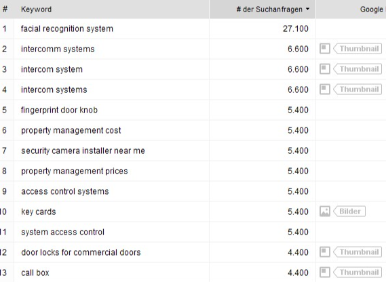Click the Google column header
The width and height of the screenshot is (386, 282).
[372, 9]
